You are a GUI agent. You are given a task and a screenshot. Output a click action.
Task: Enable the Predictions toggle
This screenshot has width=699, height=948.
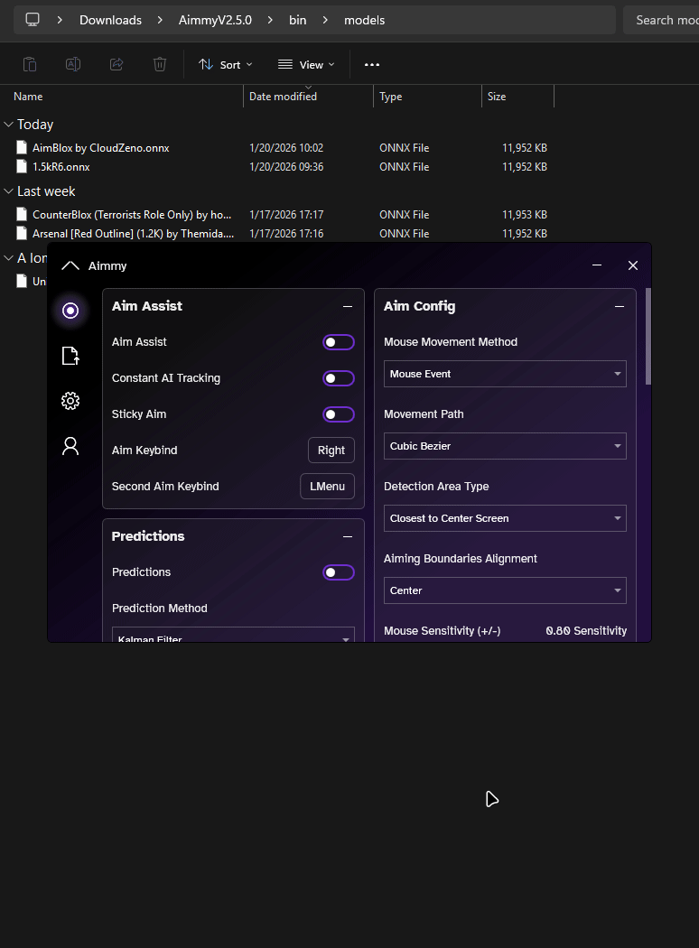click(339, 572)
